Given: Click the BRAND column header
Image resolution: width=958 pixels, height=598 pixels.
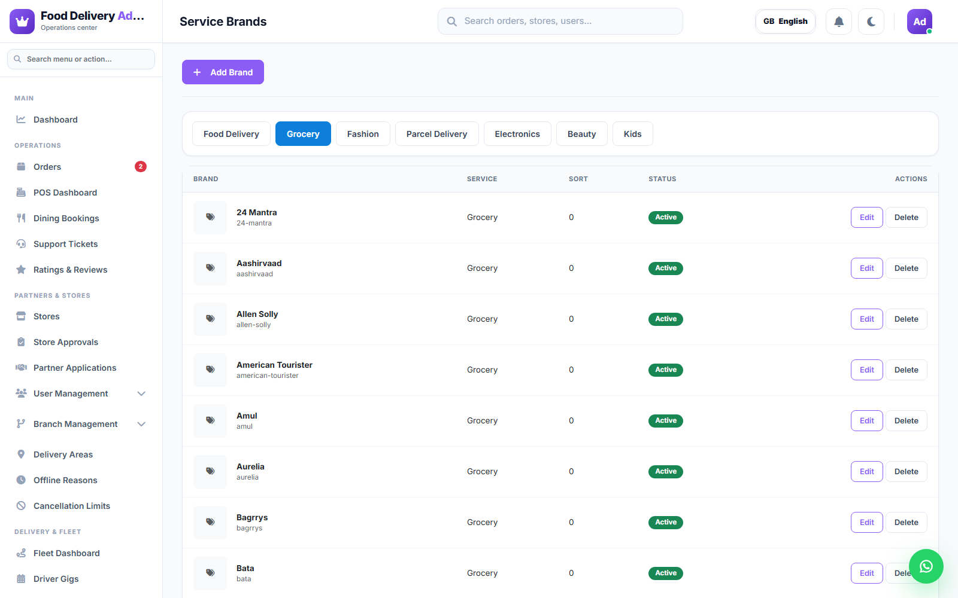Looking at the screenshot, I should [x=206, y=179].
